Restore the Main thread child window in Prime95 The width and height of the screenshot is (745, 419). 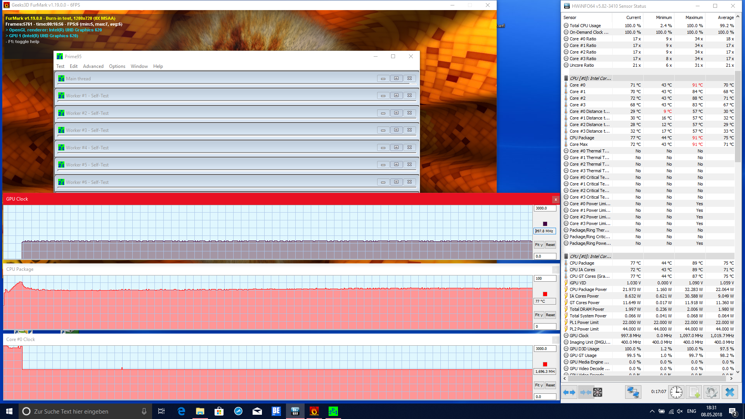pos(396,78)
